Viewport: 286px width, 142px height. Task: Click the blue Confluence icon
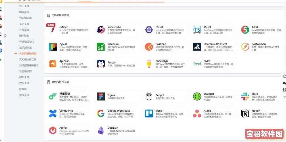(53, 113)
